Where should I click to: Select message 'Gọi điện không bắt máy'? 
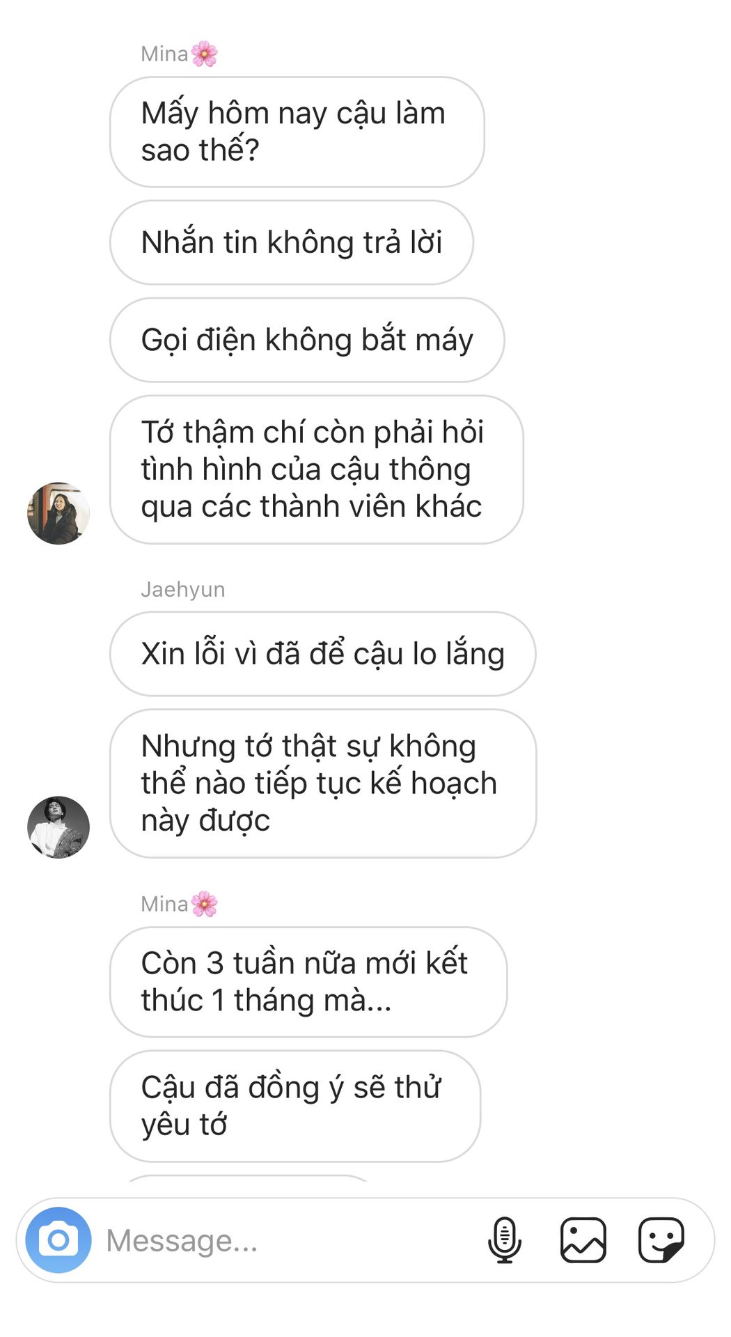[x=307, y=340]
